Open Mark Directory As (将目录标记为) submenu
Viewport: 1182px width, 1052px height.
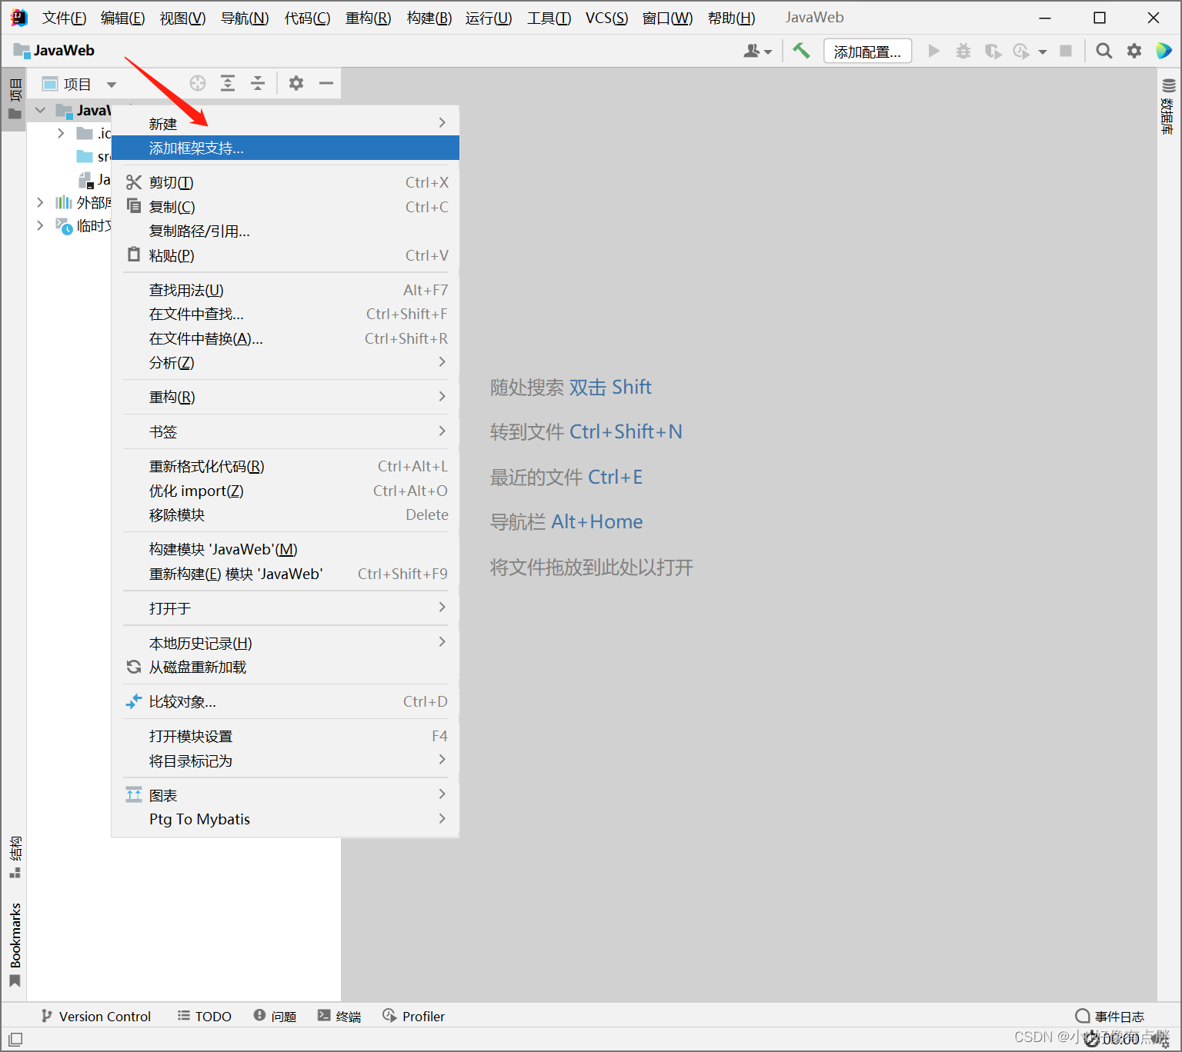pos(285,761)
